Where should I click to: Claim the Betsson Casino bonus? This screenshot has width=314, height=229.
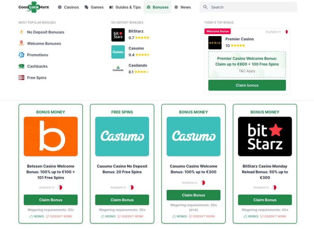click(x=51, y=200)
